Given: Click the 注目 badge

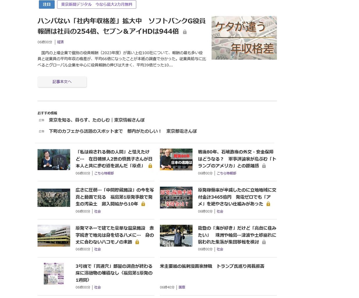Looking at the screenshot, I should pyautogui.click(x=47, y=4).
